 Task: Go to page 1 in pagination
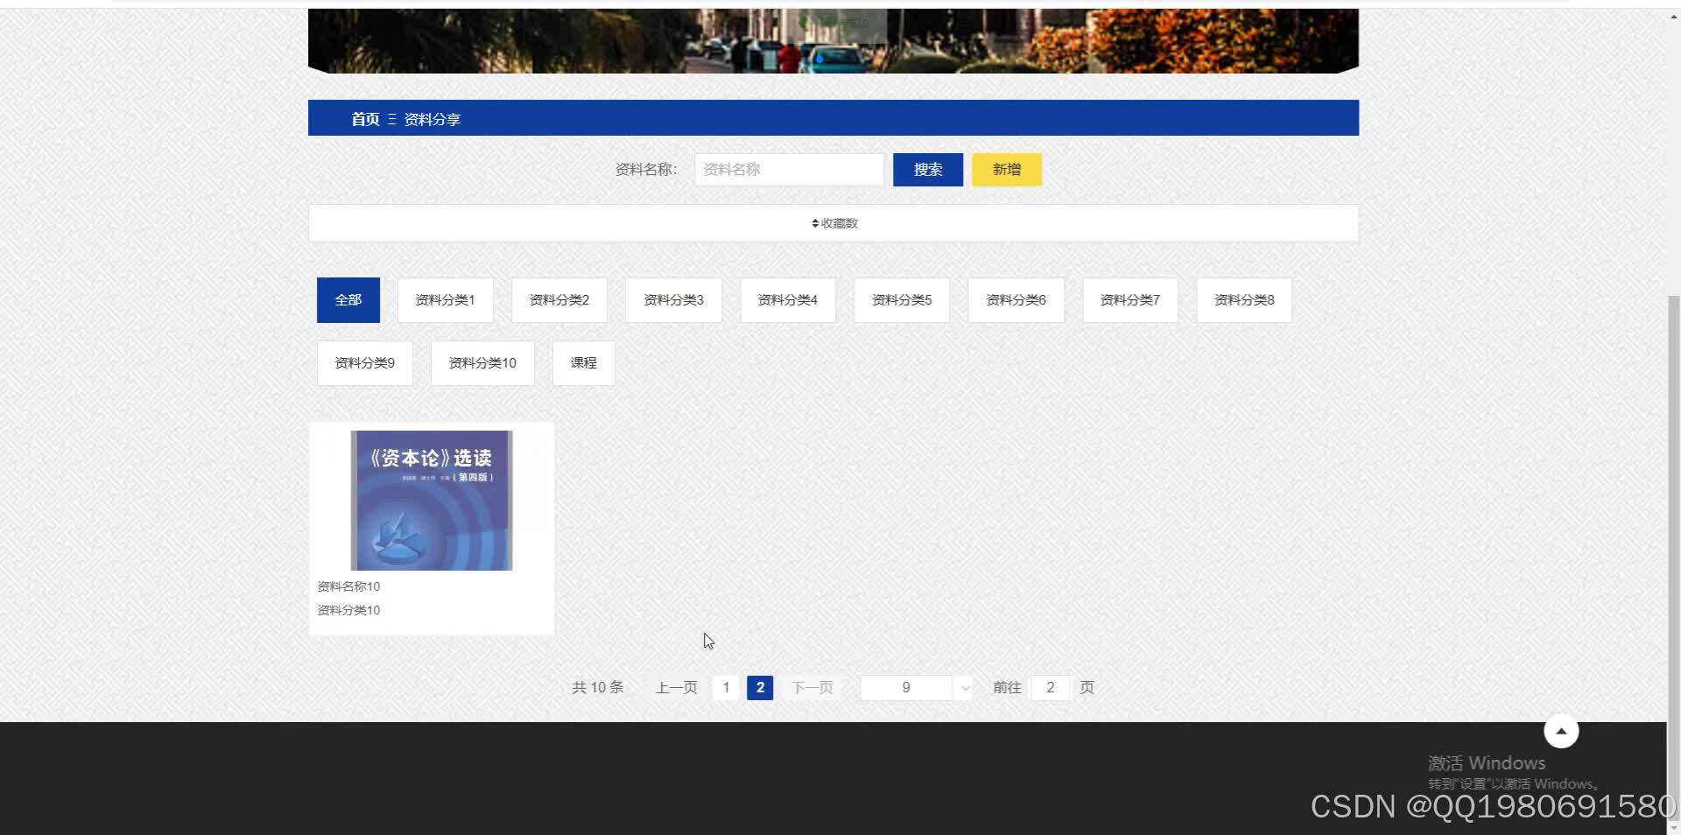[x=726, y=687]
